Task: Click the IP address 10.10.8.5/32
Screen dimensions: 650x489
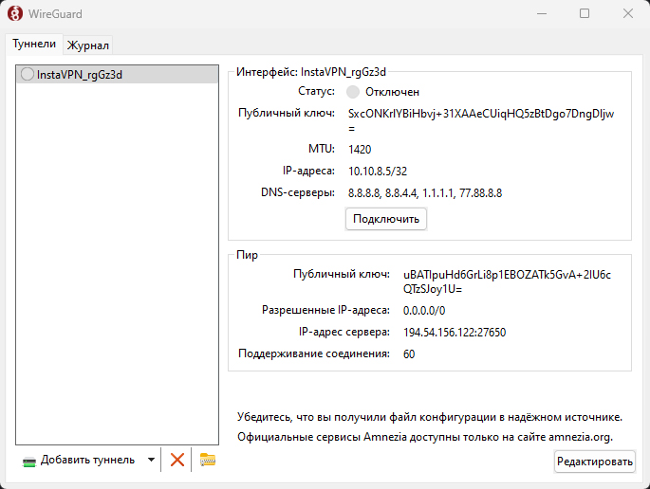Action: coord(378,172)
